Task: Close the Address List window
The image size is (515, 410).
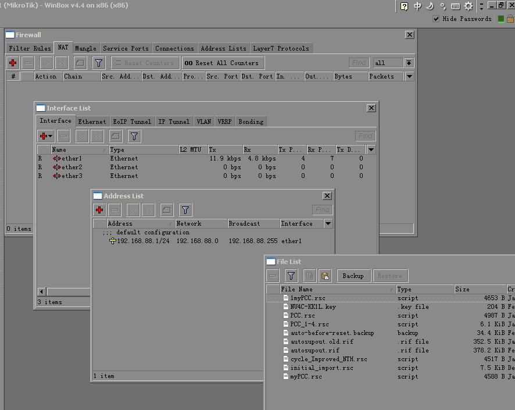Action: click(x=327, y=196)
